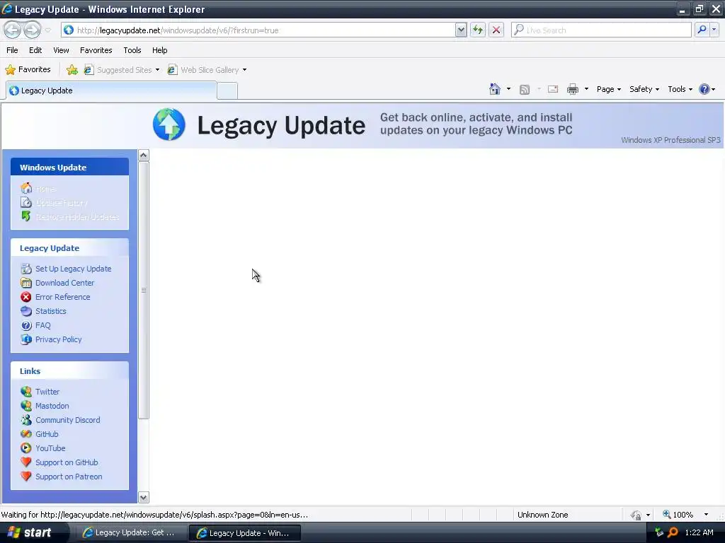The image size is (725, 543).
Task: Click the Print printer icon
Action: (572, 89)
